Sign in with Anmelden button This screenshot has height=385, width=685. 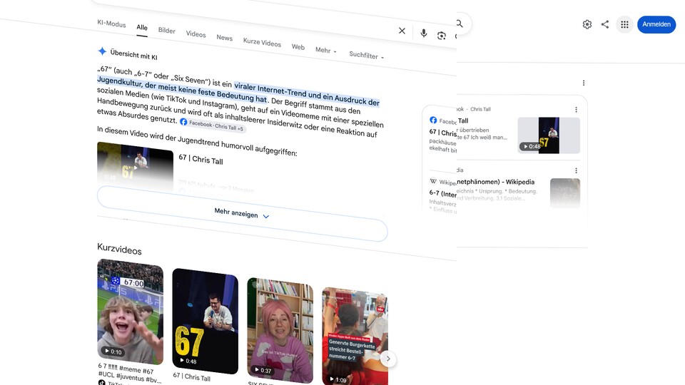(656, 24)
